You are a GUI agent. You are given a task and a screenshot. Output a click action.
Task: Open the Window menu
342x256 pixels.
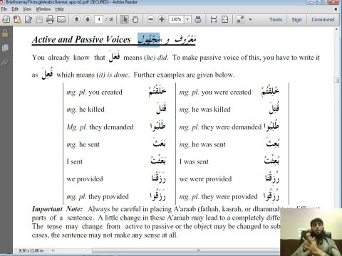tap(43, 9)
